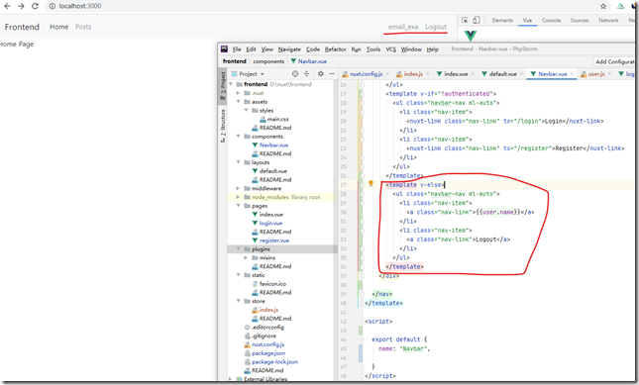Reload the localhost page
Screen dimensions: 639x385
35,6
